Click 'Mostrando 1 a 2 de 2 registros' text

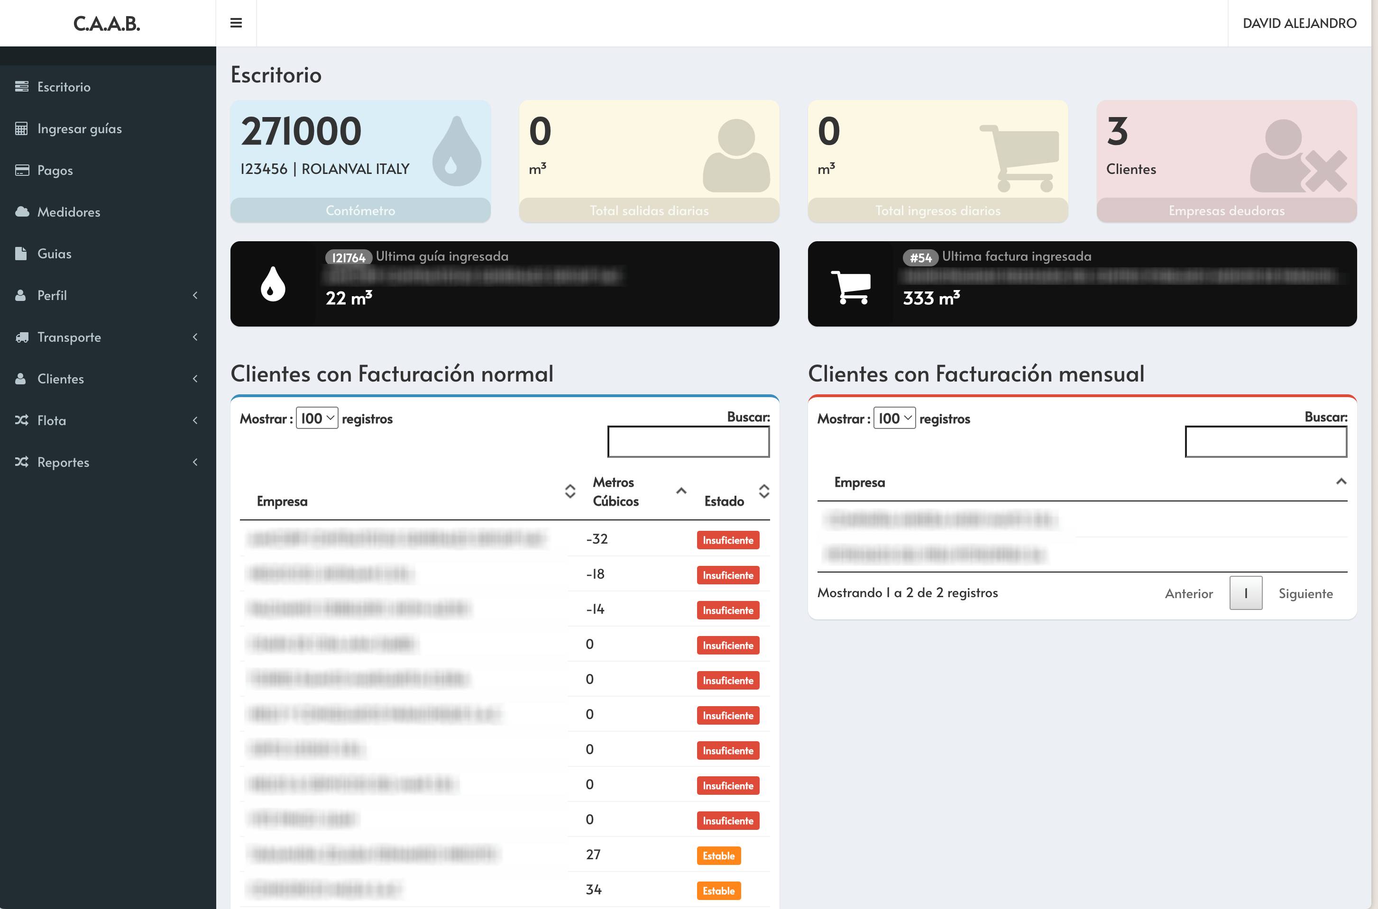pyautogui.click(x=908, y=592)
